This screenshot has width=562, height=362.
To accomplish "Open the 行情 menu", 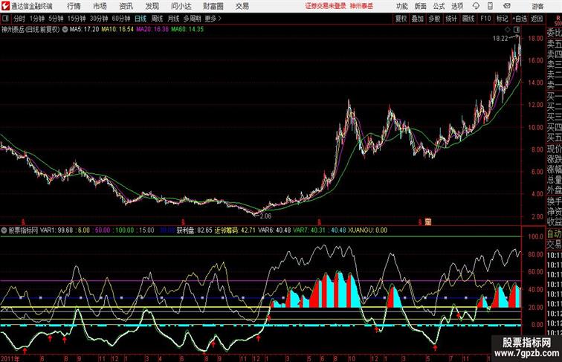I will coord(74,6).
